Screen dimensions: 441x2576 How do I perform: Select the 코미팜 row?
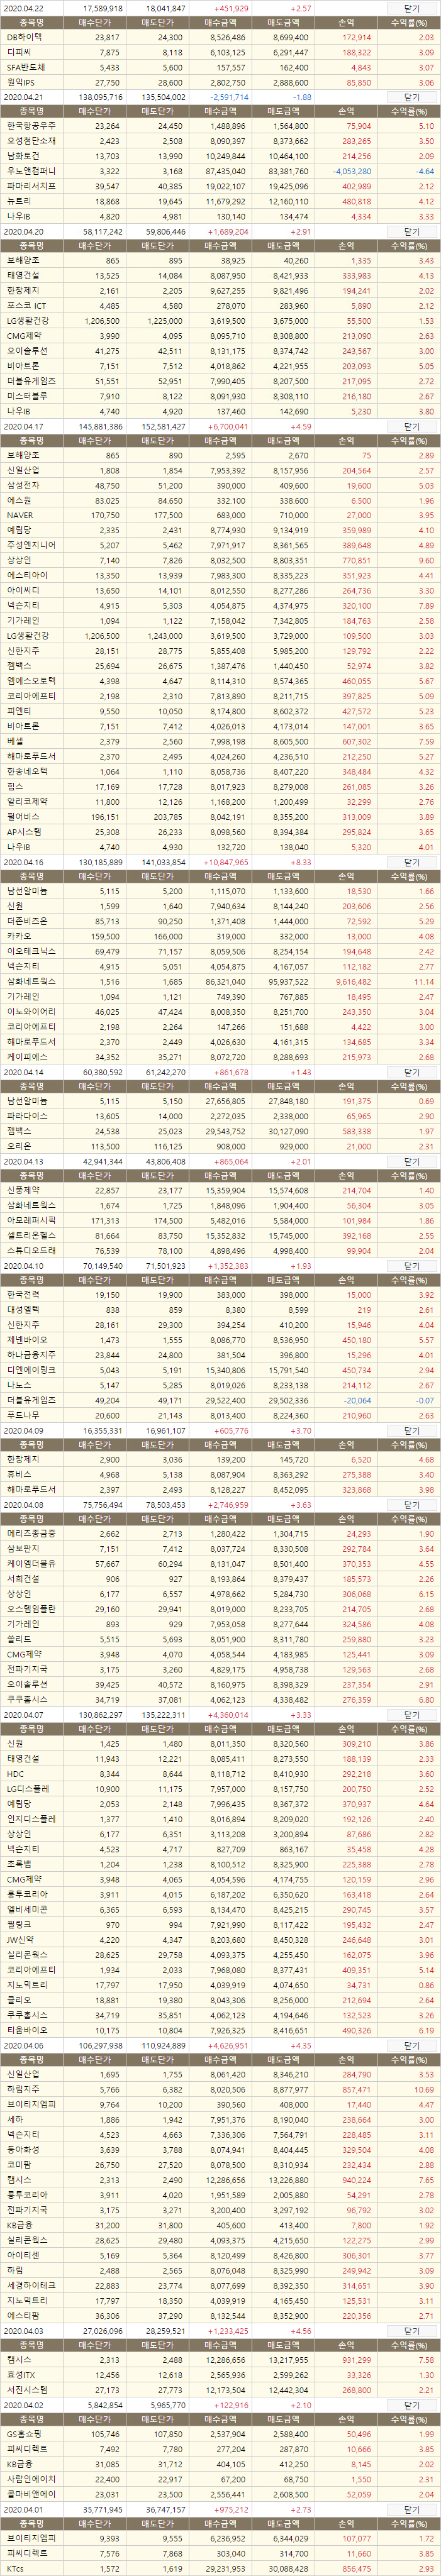(x=220, y=2166)
